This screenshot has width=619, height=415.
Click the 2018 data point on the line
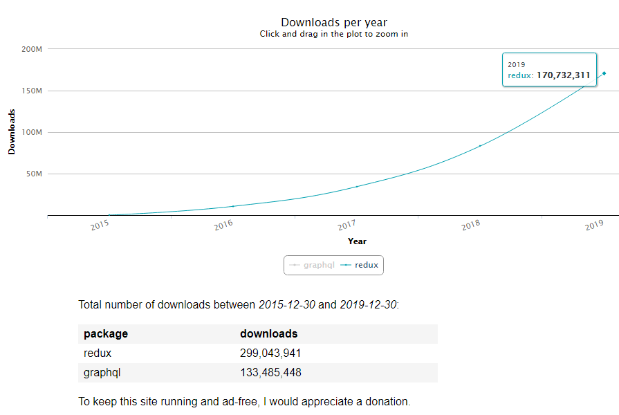(480, 145)
